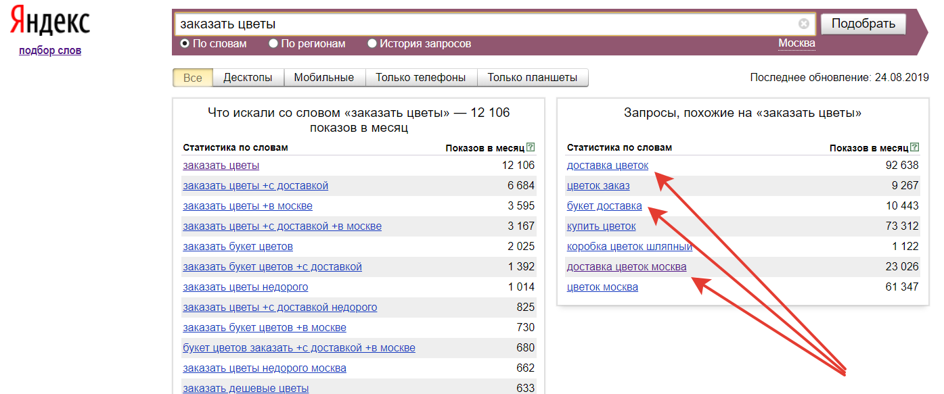This screenshot has height=394, width=944.
Task: Click help icon in right table header
Action: [915, 147]
